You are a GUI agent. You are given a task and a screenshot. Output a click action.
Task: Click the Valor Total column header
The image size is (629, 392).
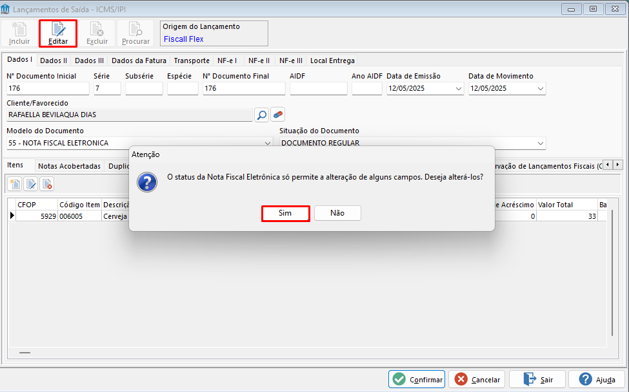click(x=567, y=205)
